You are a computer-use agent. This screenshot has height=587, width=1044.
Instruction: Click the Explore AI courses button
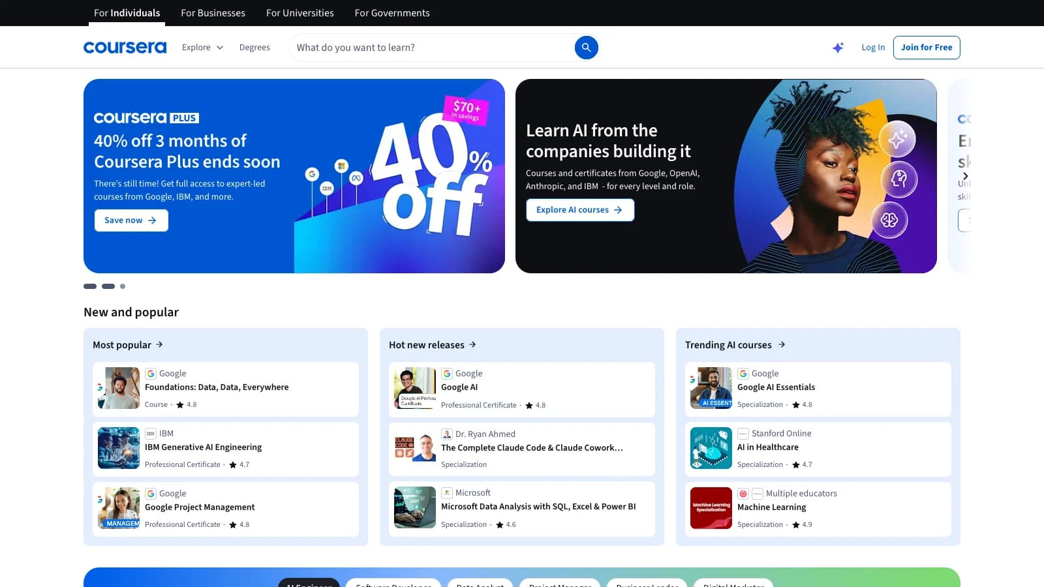(x=580, y=210)
